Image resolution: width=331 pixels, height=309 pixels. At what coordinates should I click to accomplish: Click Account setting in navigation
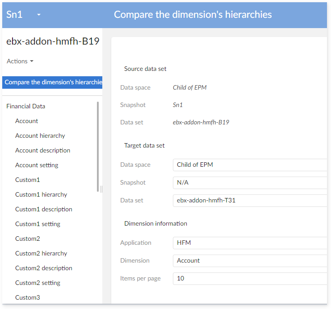(x=37, y=165)
